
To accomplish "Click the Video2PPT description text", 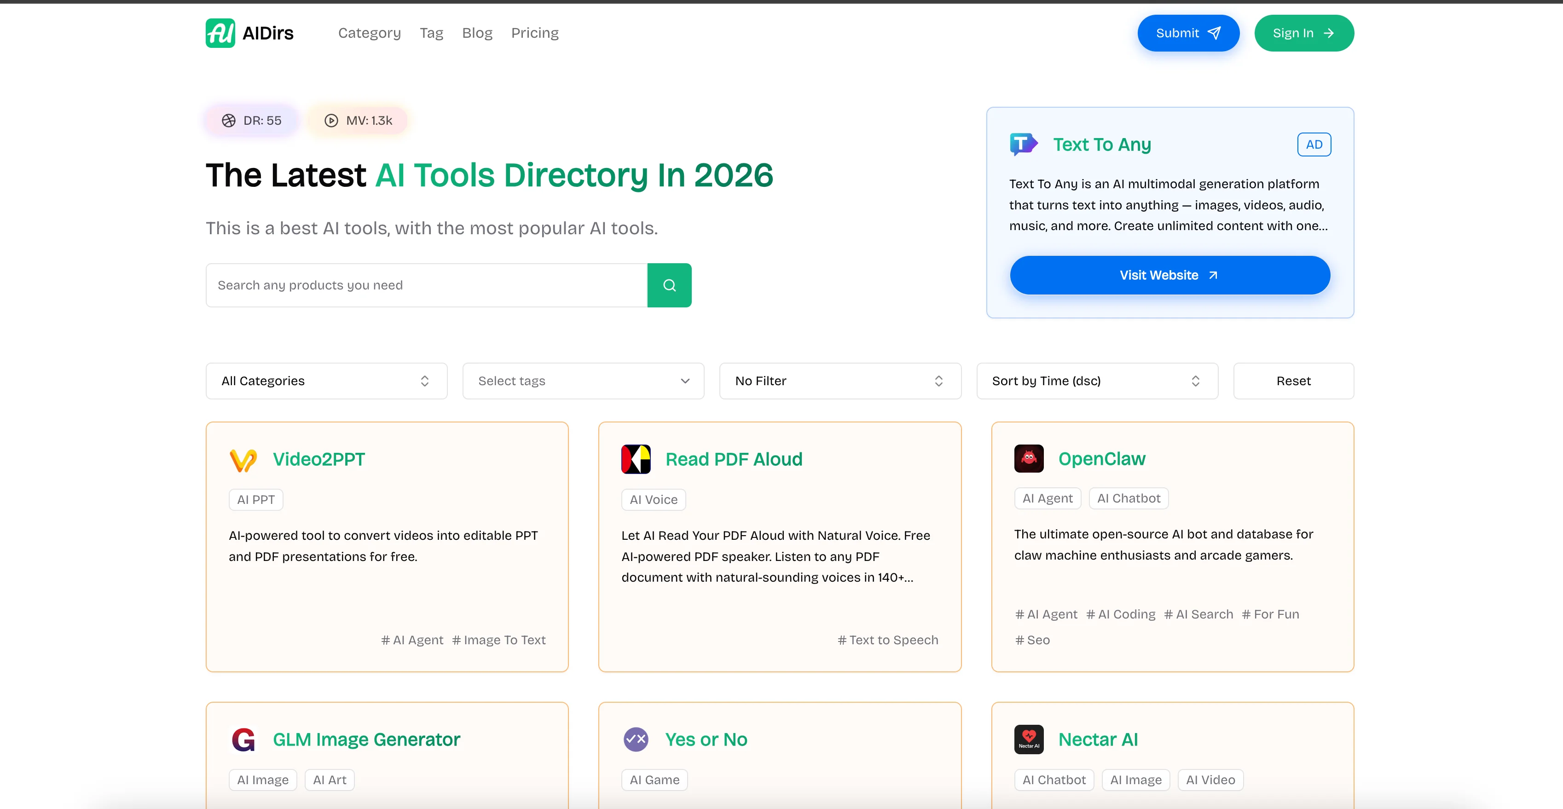I will 383,546.
